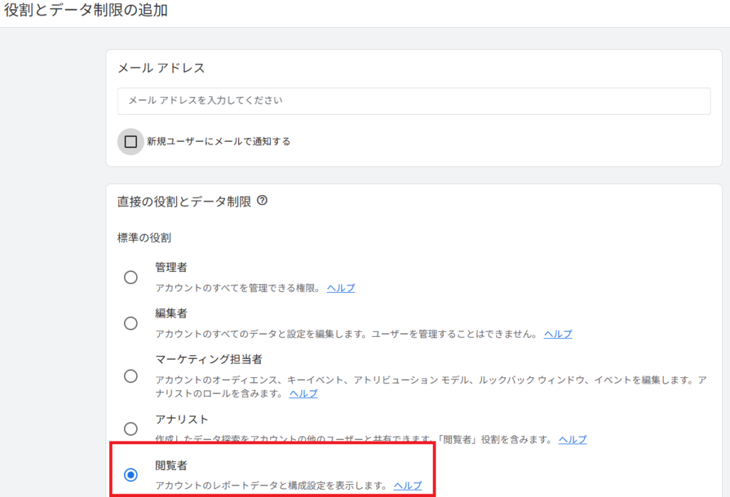Click the 役割とデータ制限の追加 page title

(x=86, y=11)
